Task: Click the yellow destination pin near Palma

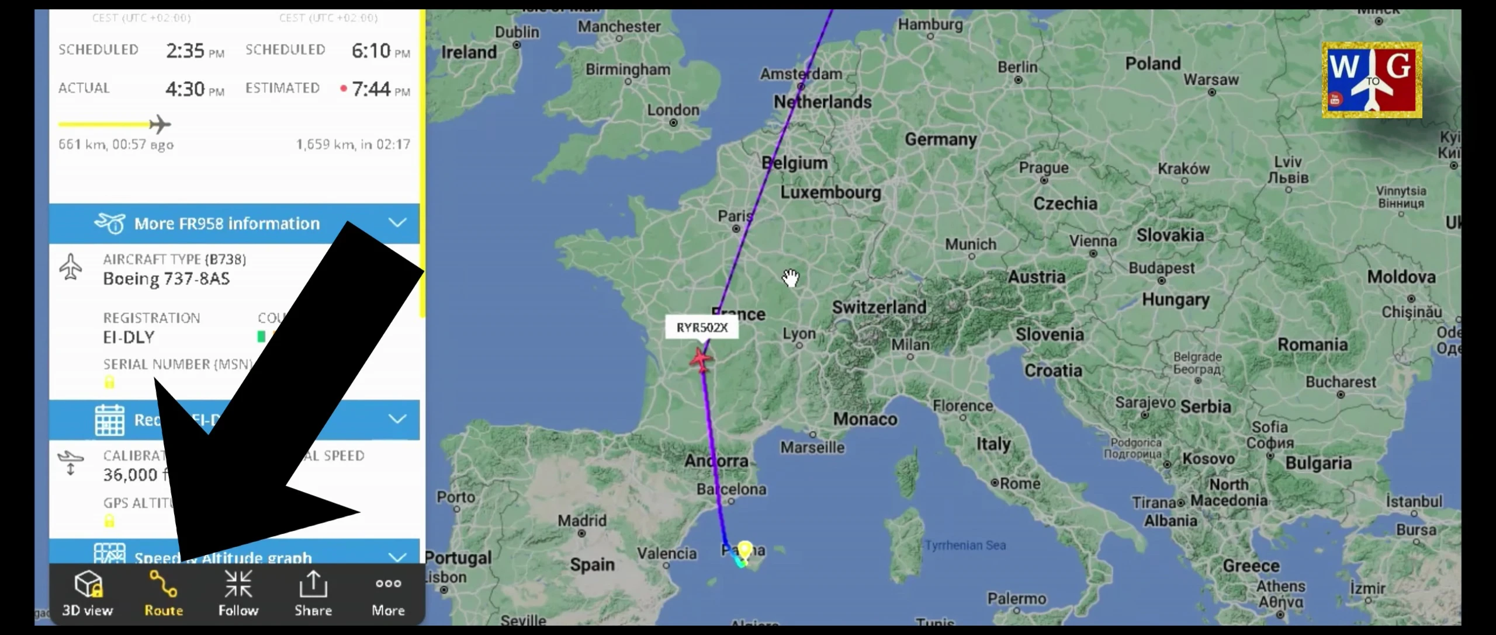Action: pos(744,550)
